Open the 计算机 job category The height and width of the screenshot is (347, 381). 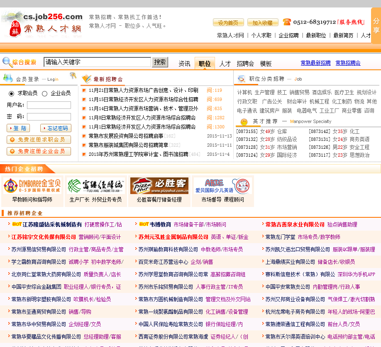pos(244,93)
